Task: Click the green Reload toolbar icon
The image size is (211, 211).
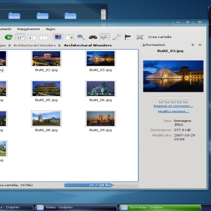Action: pyautogui.click(x=8, y=37)
